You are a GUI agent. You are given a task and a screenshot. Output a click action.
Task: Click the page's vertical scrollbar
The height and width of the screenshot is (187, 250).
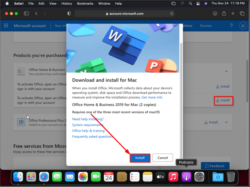pyautogui.click(x=247, y=81)
